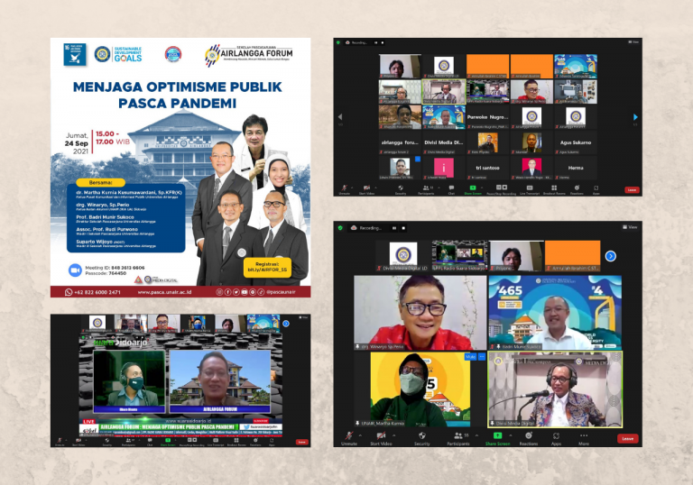Click Start Video in the gallery-view Zoom window
Image resolution: width=693 pixels, height=485 pixels.
(367, 190)
